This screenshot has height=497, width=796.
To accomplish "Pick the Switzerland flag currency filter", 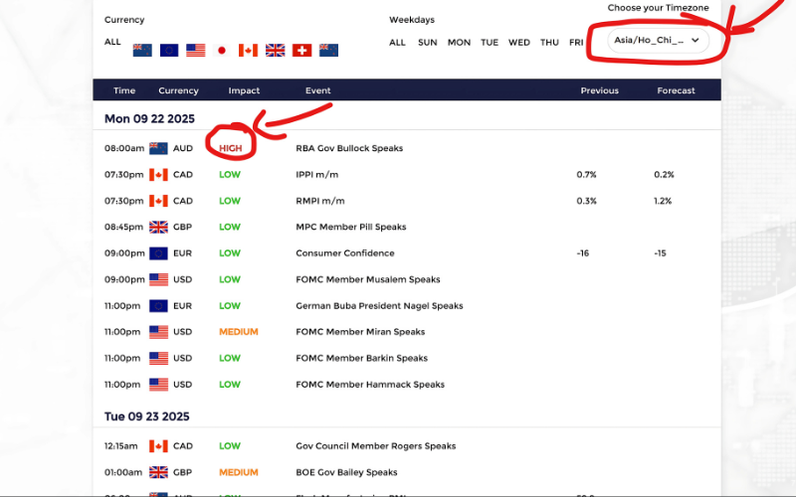I will [301, 50].
